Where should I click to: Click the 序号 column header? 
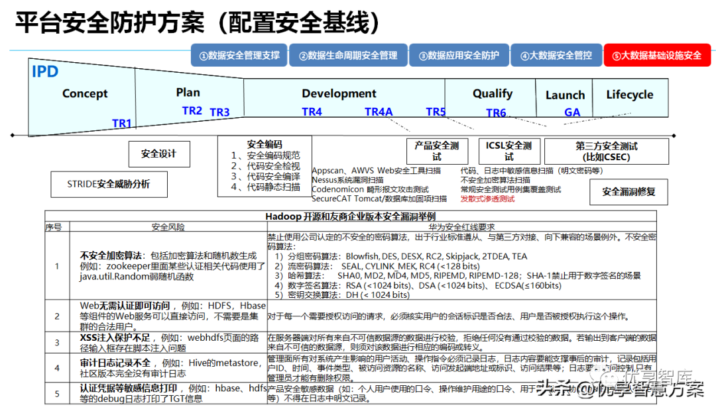(54, 227)
